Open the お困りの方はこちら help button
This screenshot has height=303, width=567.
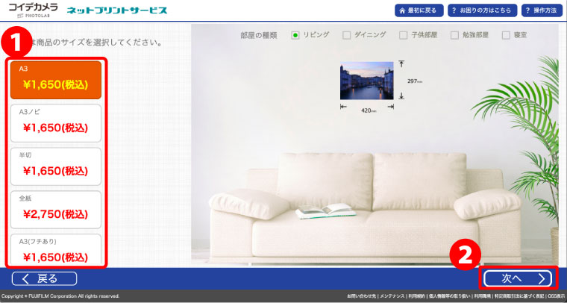pos(477,10)
